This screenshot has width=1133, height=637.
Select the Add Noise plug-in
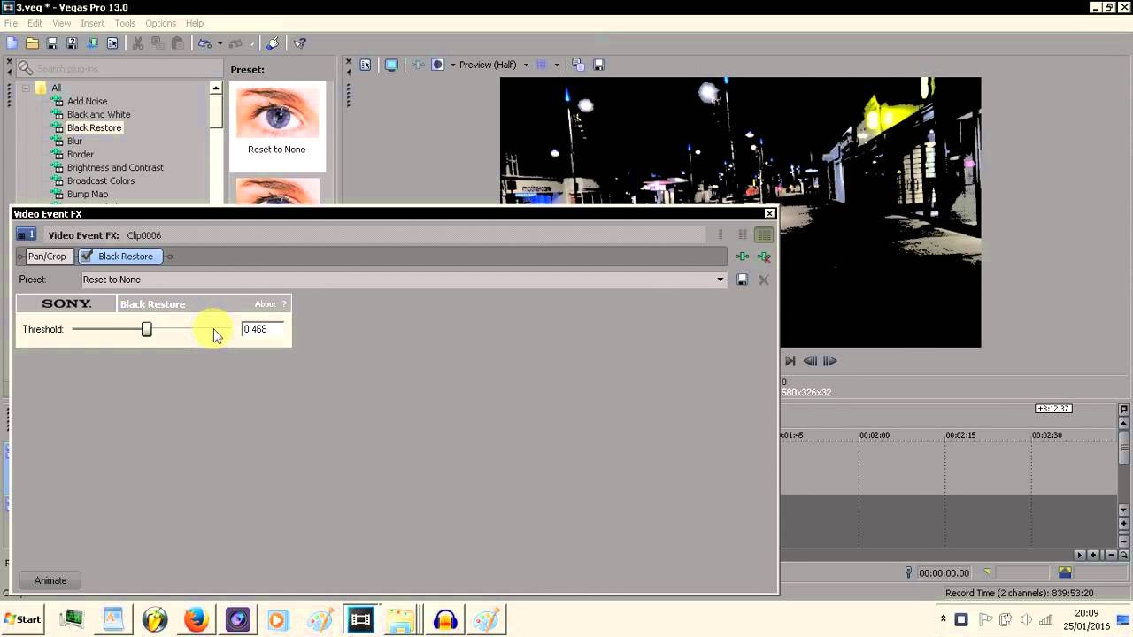pyautogui.click(x=87, y=101)
